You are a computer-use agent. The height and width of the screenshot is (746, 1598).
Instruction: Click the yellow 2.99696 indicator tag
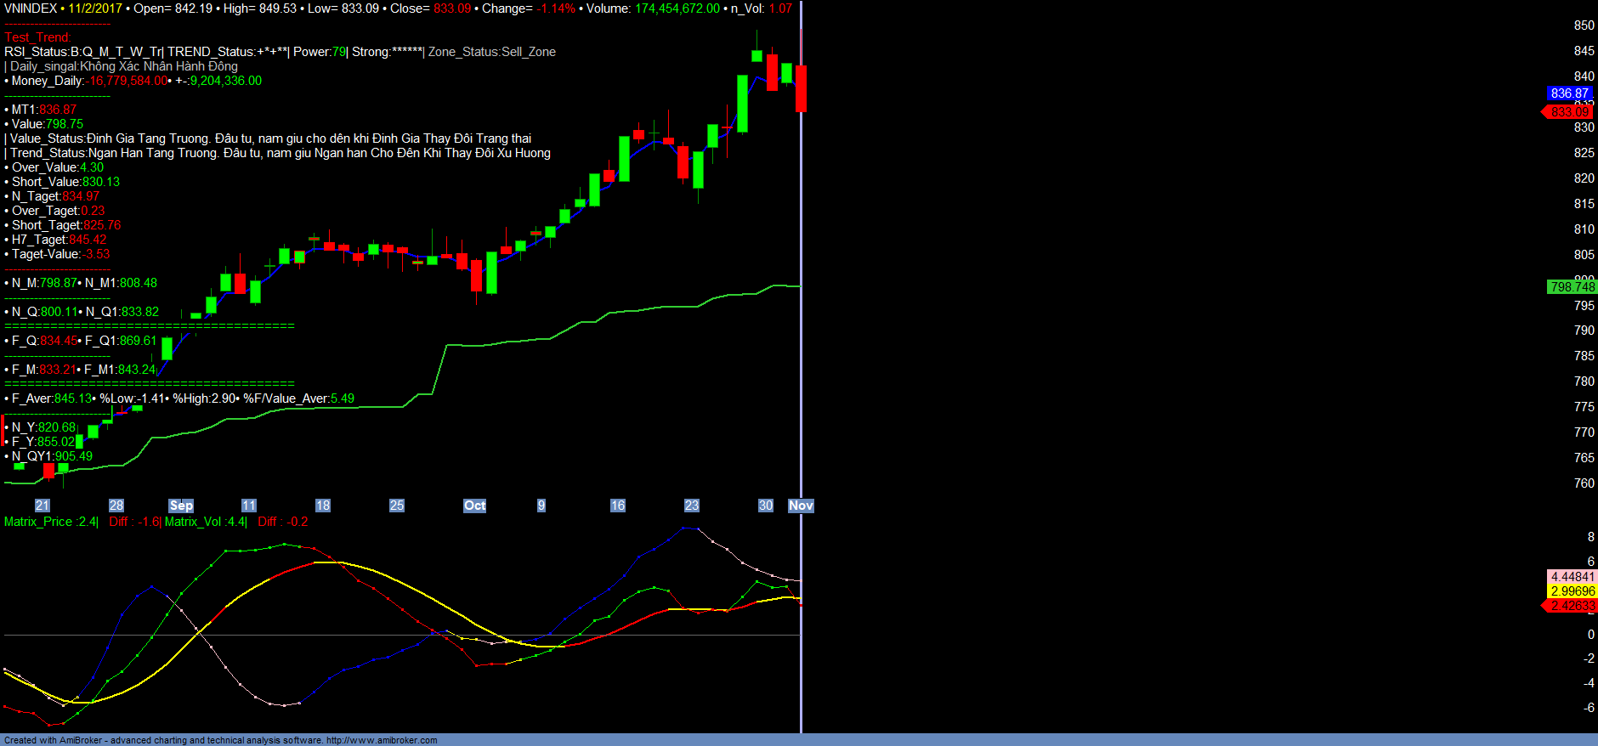[x=1572, y=591]
